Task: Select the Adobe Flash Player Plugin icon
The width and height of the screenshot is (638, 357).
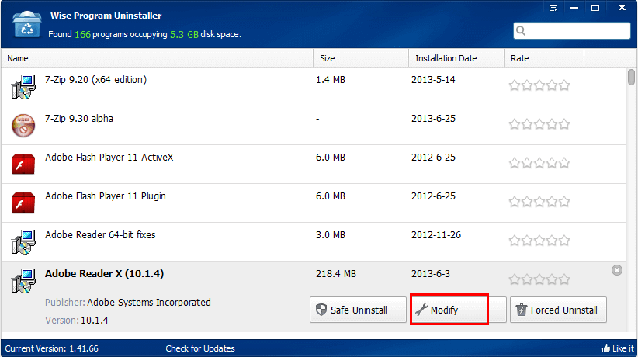Action: (x=23, y=203)
